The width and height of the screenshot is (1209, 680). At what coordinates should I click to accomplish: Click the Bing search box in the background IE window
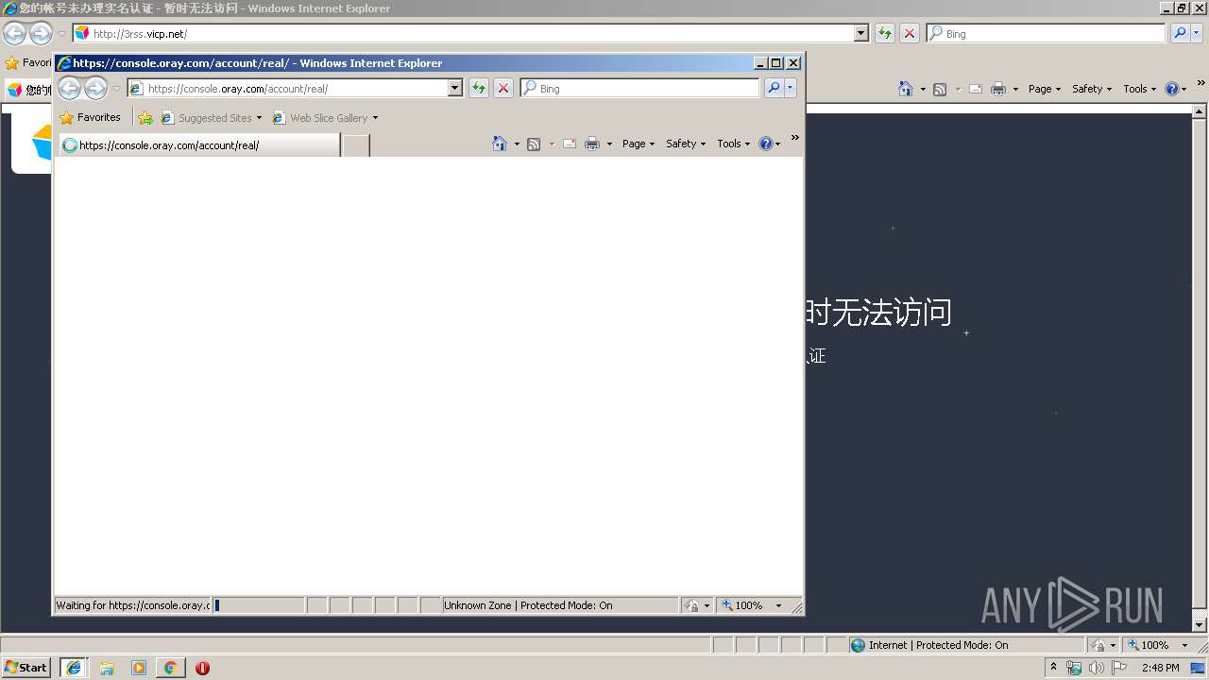pyautogui.click(x=1047, y=33)
